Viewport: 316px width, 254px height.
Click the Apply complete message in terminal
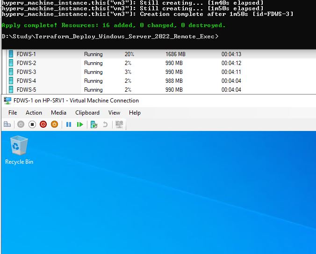click(114, 25)
